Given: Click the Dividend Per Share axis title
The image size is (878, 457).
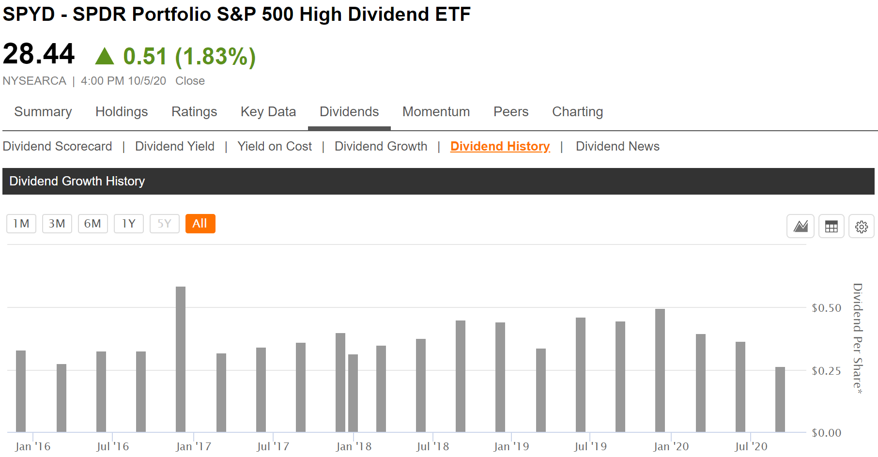Looking at the screenshot, I should (858, 338).
